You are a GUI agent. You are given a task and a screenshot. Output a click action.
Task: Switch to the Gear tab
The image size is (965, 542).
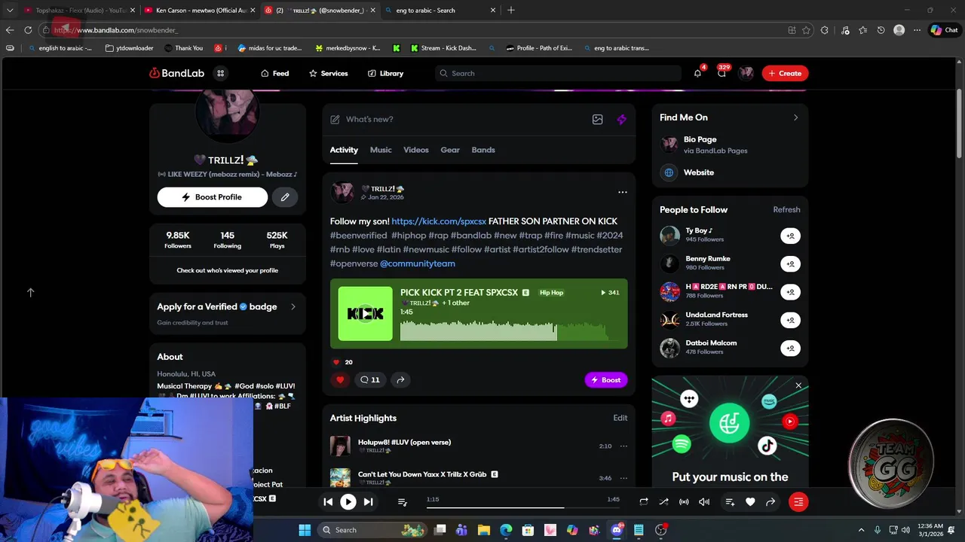click(450, 150)
